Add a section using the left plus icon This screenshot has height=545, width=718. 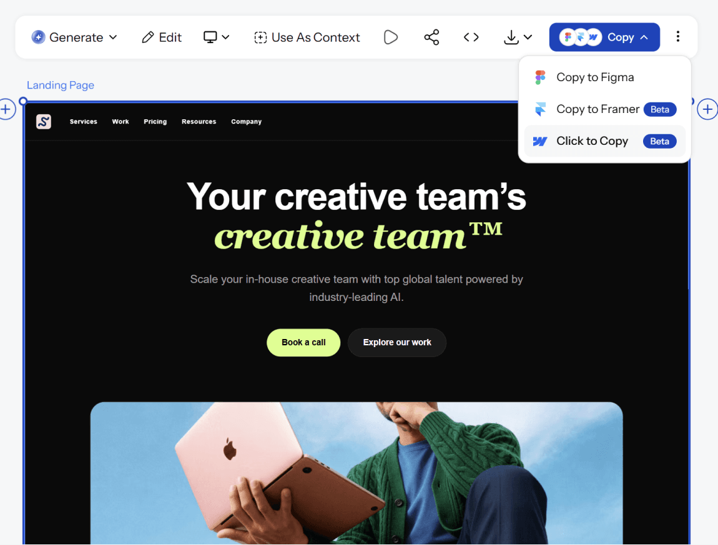(x=6, y=109)
